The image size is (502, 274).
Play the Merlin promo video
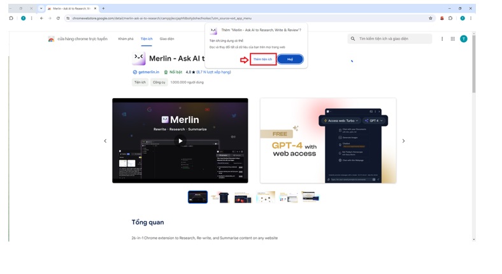[180, 141]
